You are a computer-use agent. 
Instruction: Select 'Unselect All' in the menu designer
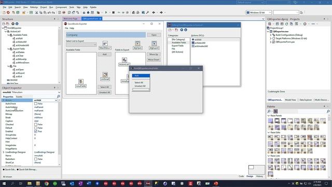141,86
